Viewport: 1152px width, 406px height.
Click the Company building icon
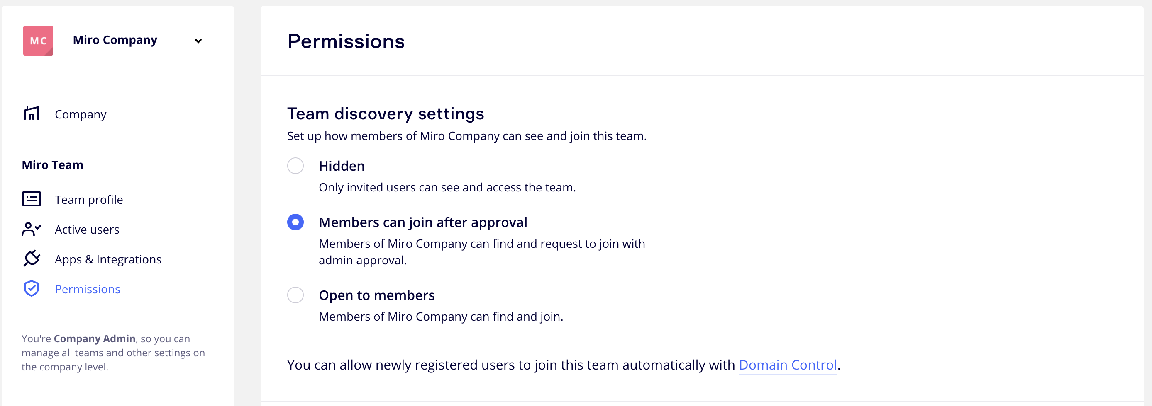31,114
